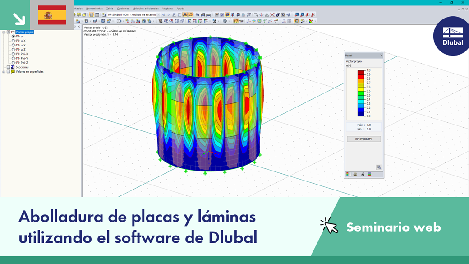This screenshot has height=264, width=469.
Task: Select the u radio button
Action: click(x=13, y=36)
